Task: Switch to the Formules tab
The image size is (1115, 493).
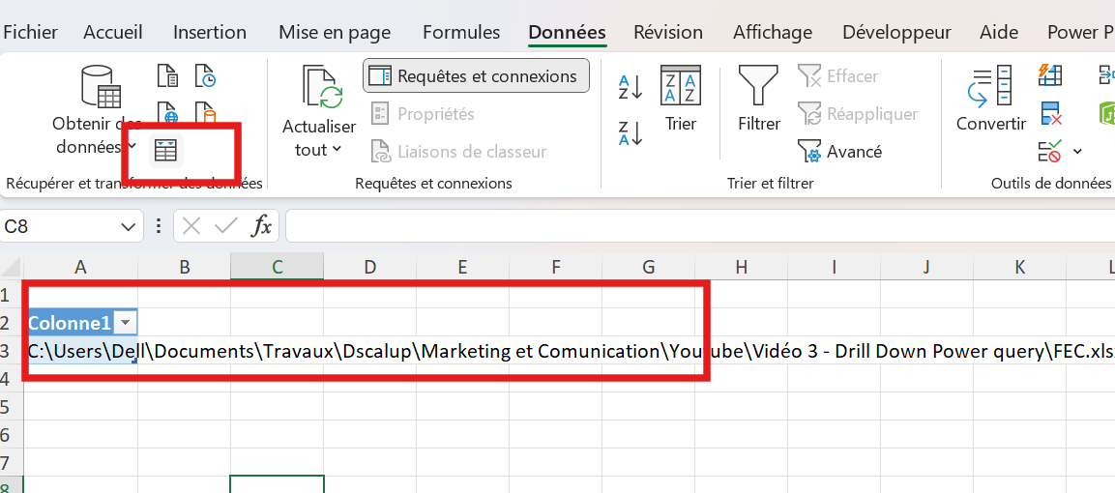Action: [x=460, y=32]
